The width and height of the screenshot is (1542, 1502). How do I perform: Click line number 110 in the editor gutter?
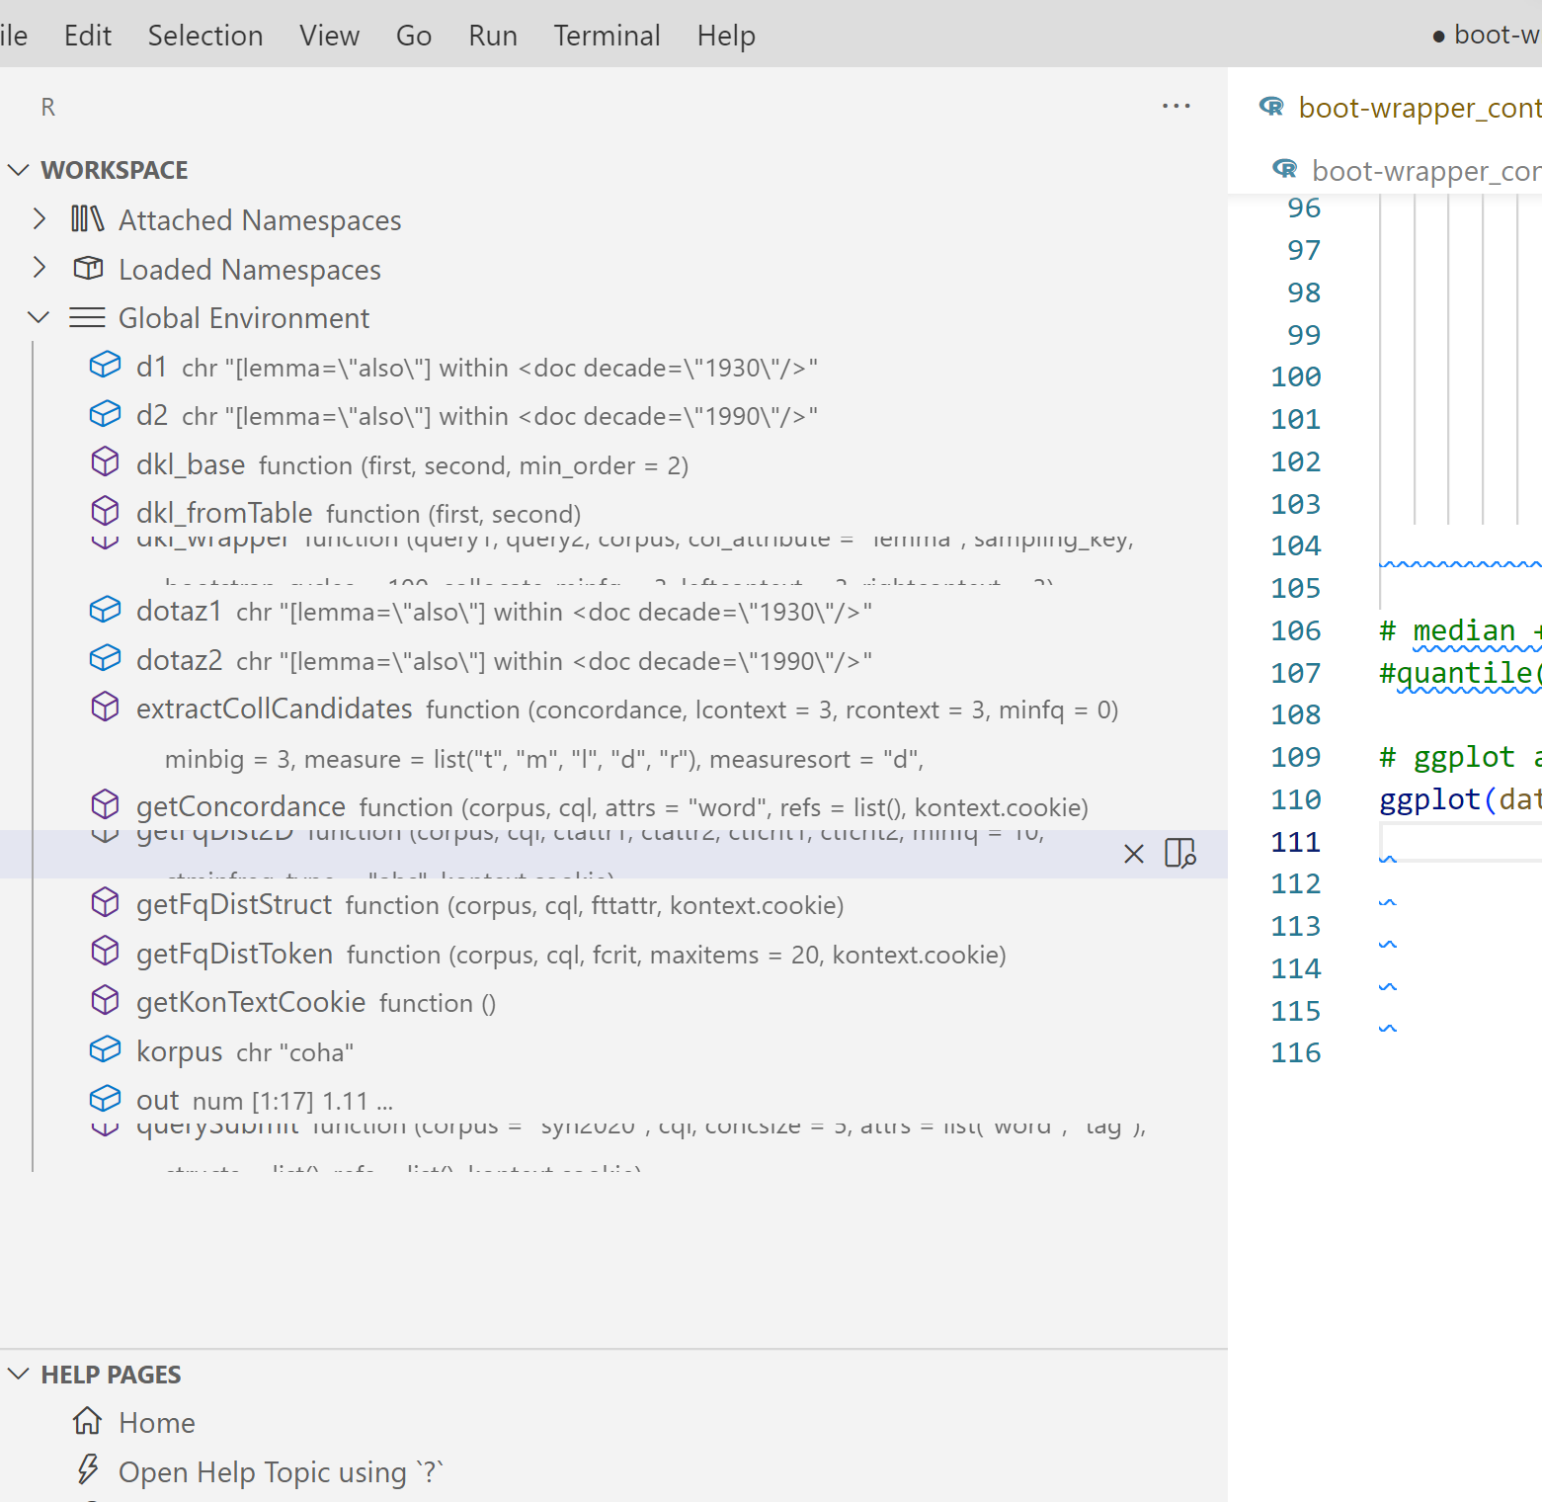pos(1295,798)
